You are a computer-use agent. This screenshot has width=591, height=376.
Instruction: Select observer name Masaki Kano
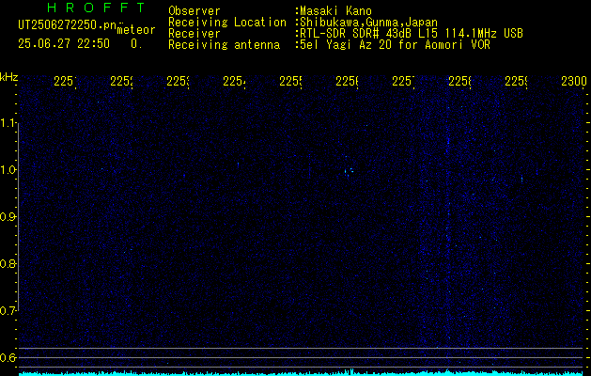335,11
